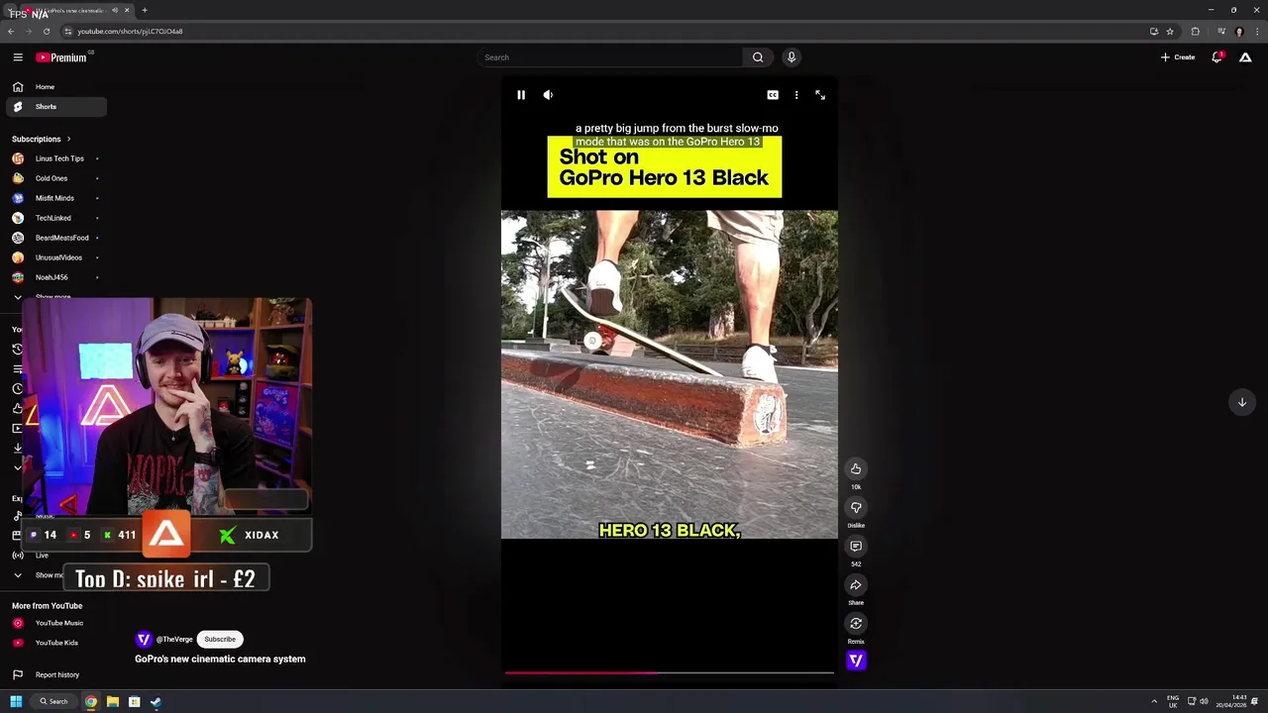Focus the YouTube Search field
The image size is (1268, 713).
click(x=610, y=57)
